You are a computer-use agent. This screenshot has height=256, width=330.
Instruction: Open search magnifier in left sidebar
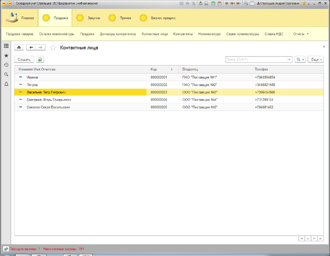6,74
